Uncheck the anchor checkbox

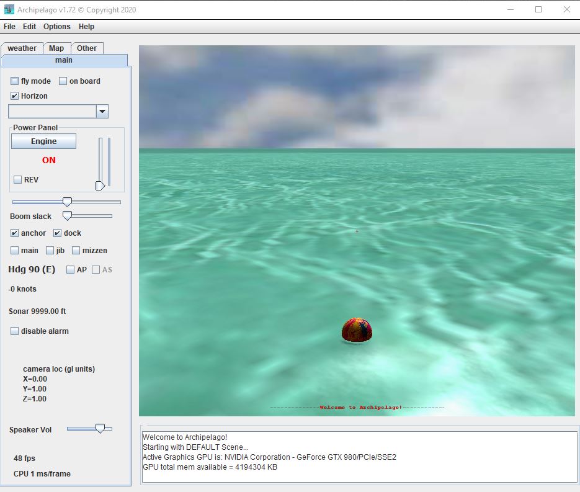(15, 233)
